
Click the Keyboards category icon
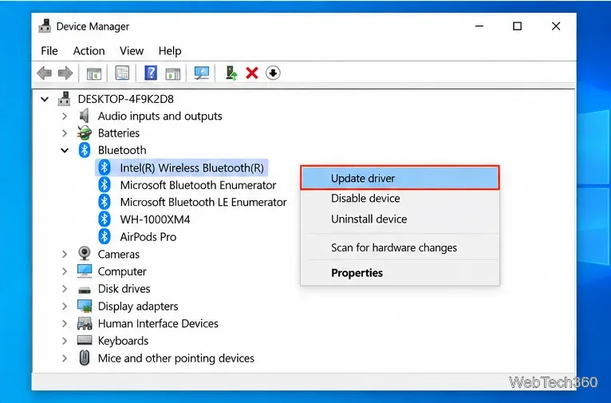pyautogui.click(x=85, y=341)
